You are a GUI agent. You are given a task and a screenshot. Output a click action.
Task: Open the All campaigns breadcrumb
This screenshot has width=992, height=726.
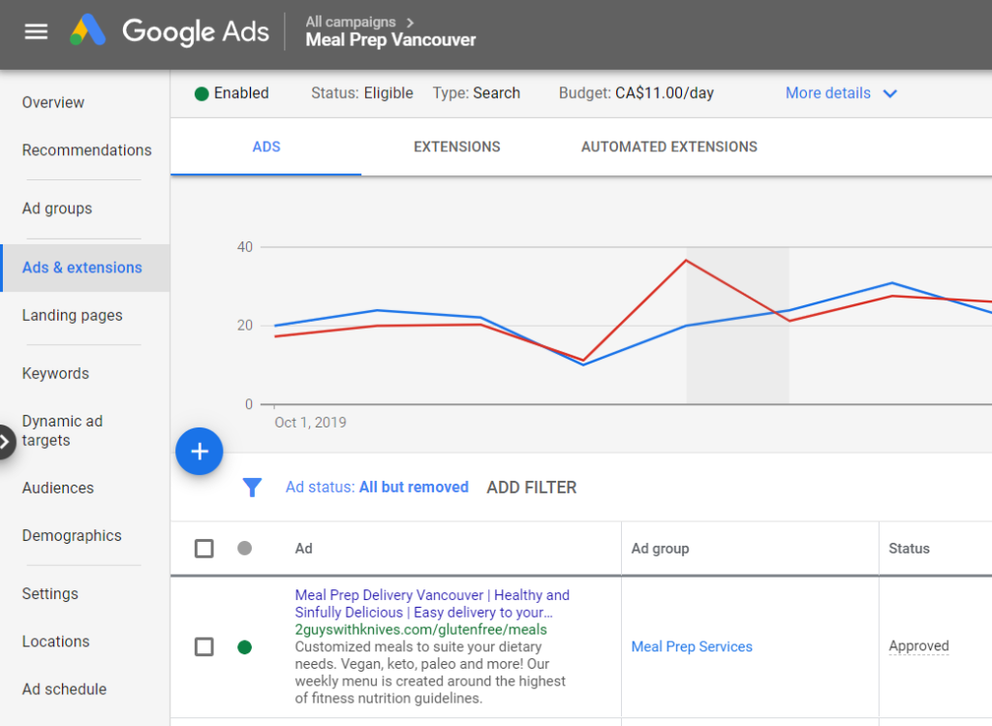350,21
